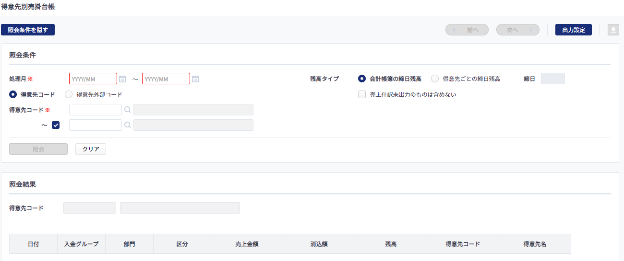This screenshot has height=261, width=624.
Task: Click the 照会条件 section heading
Action: 23,55
